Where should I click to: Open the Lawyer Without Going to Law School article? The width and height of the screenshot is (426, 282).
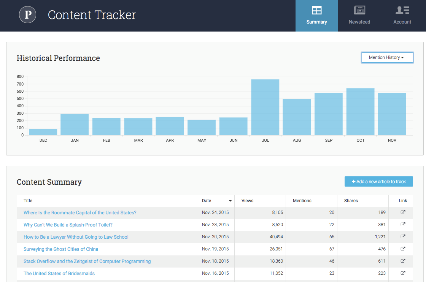click(x=76, y=237)
